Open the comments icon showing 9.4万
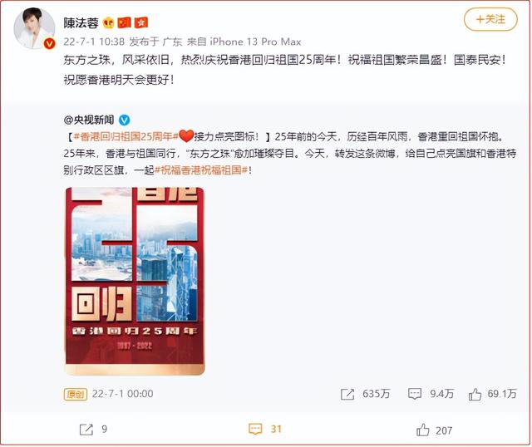The width and height of the screenshot is (532, 447). pyautogui.click(x=415, y=394)
